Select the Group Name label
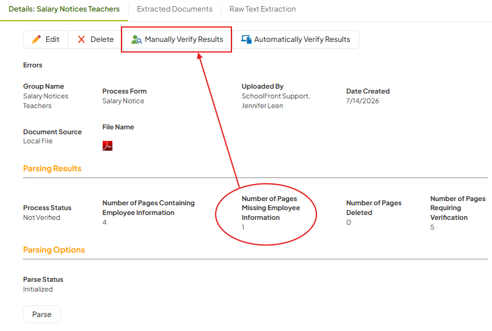The height and width of the screenshot is (331, 492). pyautogui.click(x=44, y=86)
